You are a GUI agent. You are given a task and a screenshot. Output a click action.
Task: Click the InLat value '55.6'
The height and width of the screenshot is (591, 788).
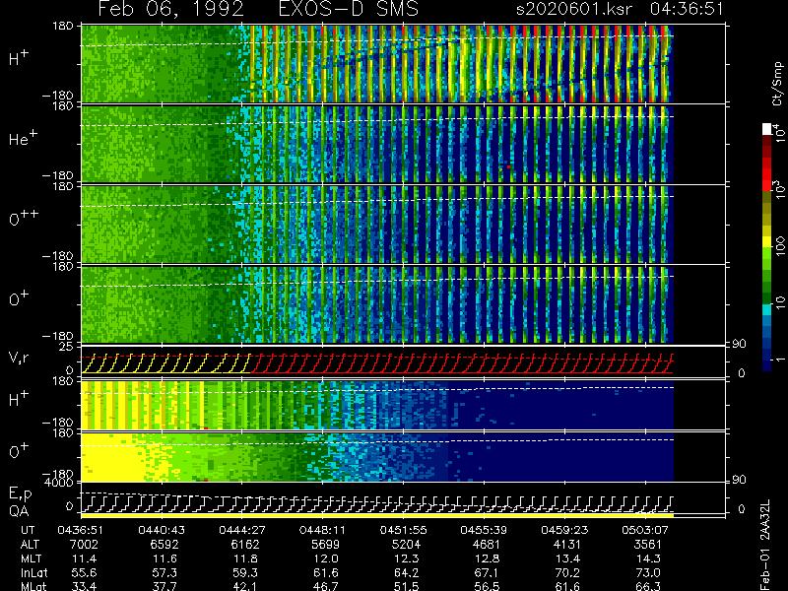coord(85,573)
